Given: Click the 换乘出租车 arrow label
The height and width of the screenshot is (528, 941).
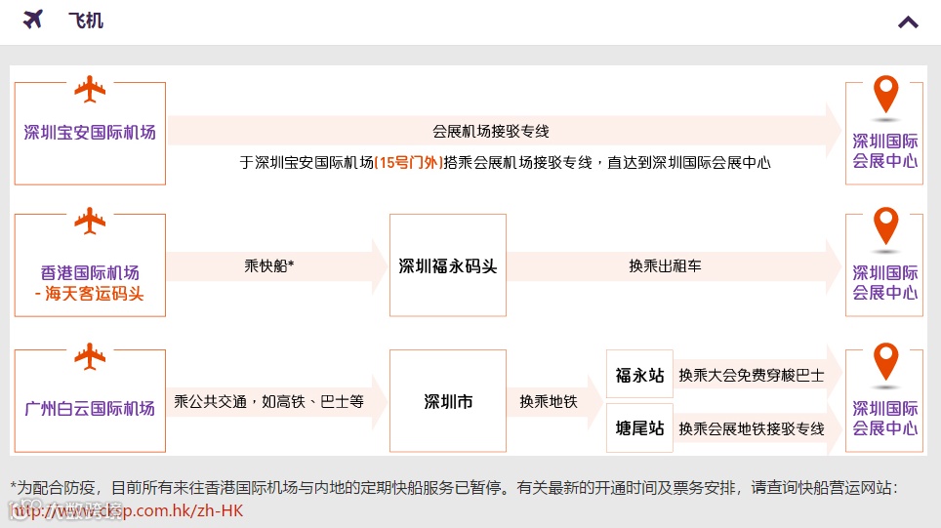Looking at the screenshot, I should point(665,265).
